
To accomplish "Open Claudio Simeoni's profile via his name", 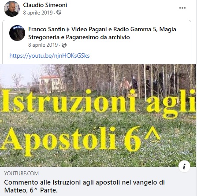I will point(45,5).
